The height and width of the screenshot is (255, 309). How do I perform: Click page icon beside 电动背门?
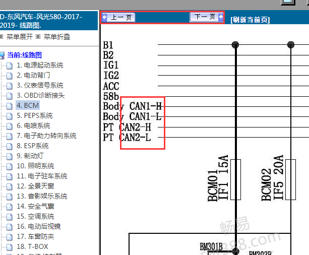pyautogui.click(x=9, y=76)
